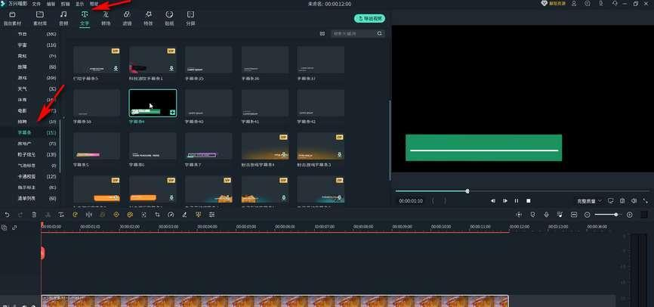The image size is (654, 307).
Task: Click the preview volume speaker icon
Action: click(x=634, y=201)
